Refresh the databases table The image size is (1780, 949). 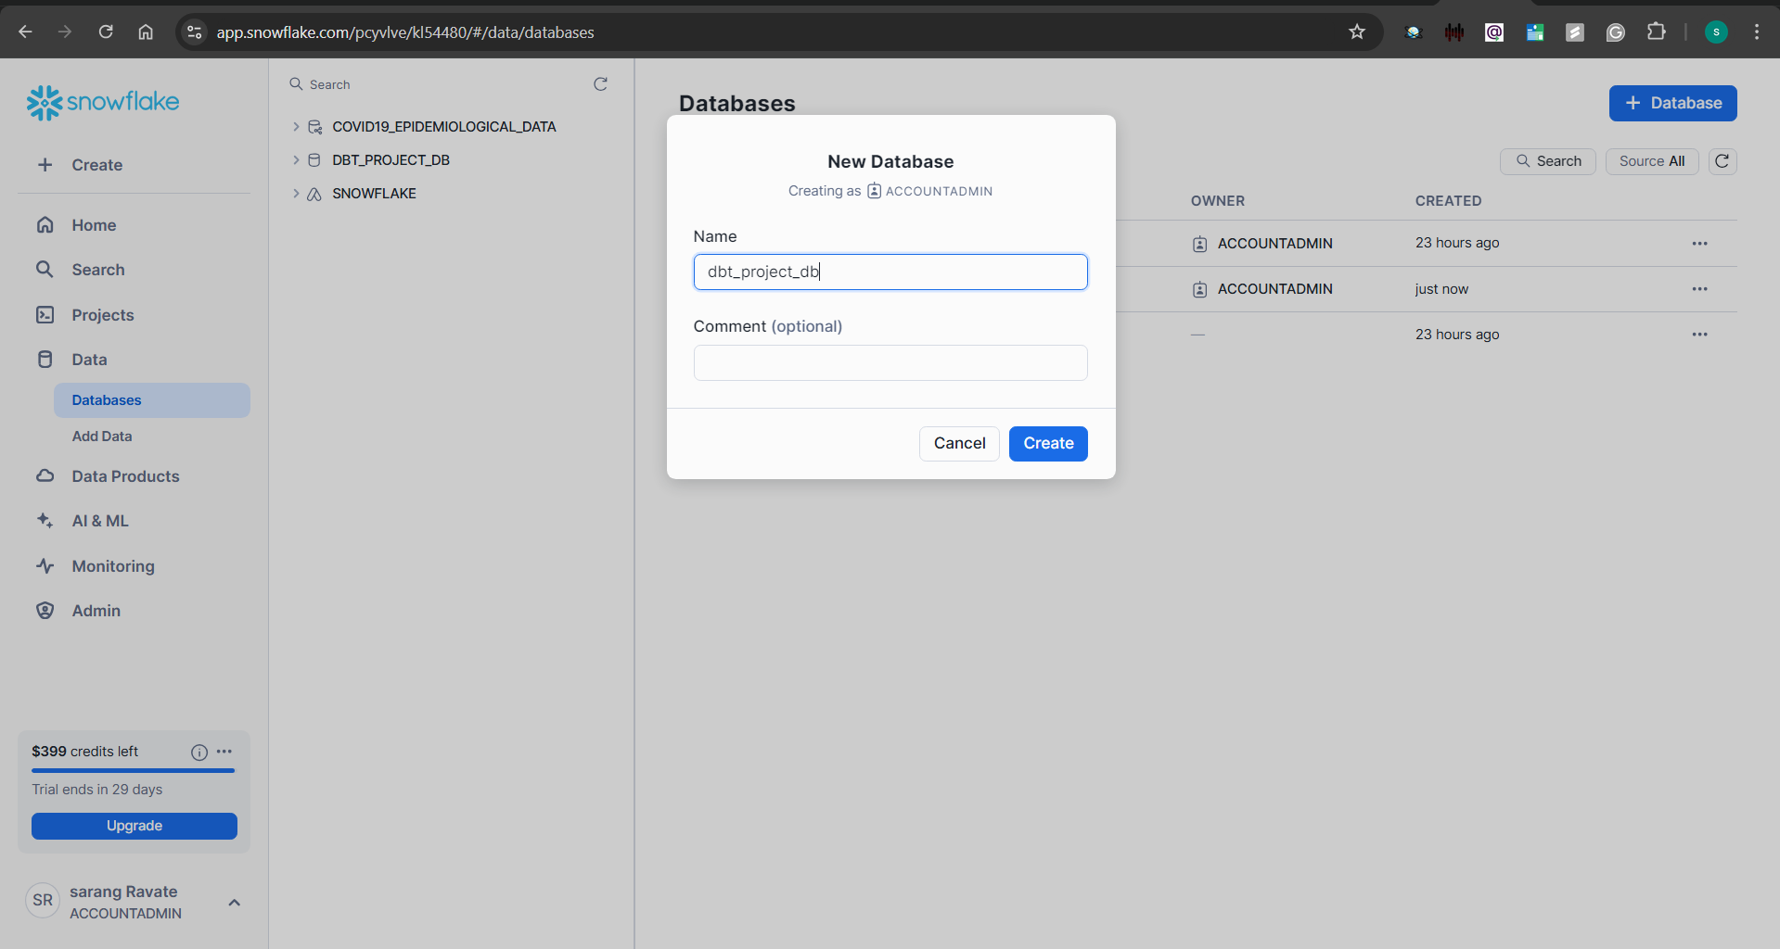(1722, 161)
